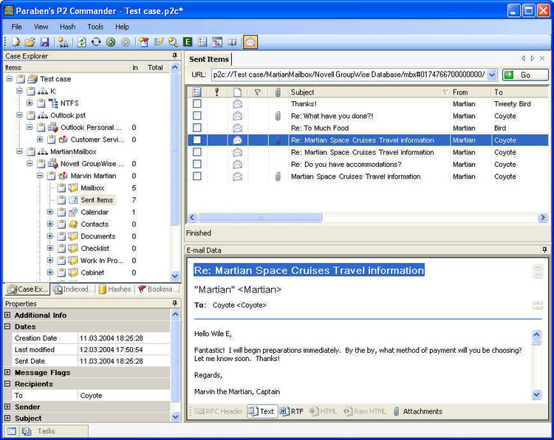Click the first icon in status bar
554x440 pixels.
pos(11,431)
